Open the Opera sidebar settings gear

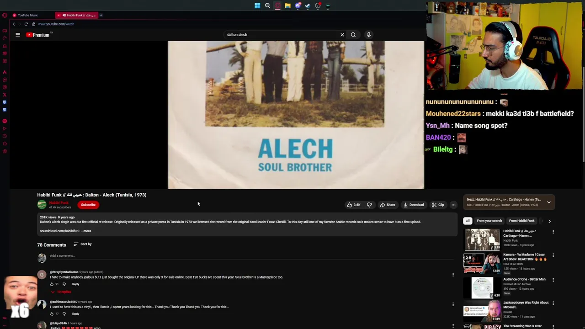coord(5,151)
